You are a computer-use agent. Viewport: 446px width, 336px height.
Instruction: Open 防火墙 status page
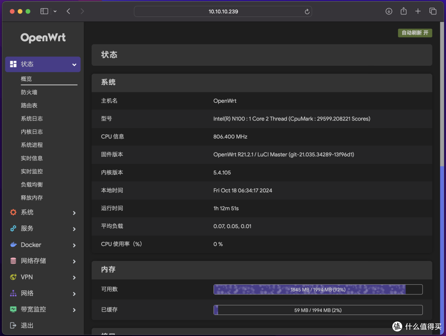pos(29,92)
